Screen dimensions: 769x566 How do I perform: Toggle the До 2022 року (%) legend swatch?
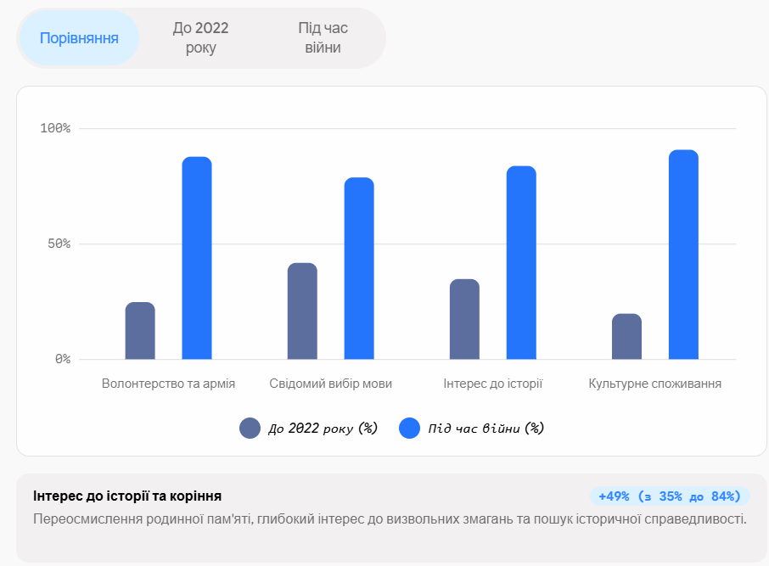250,429
